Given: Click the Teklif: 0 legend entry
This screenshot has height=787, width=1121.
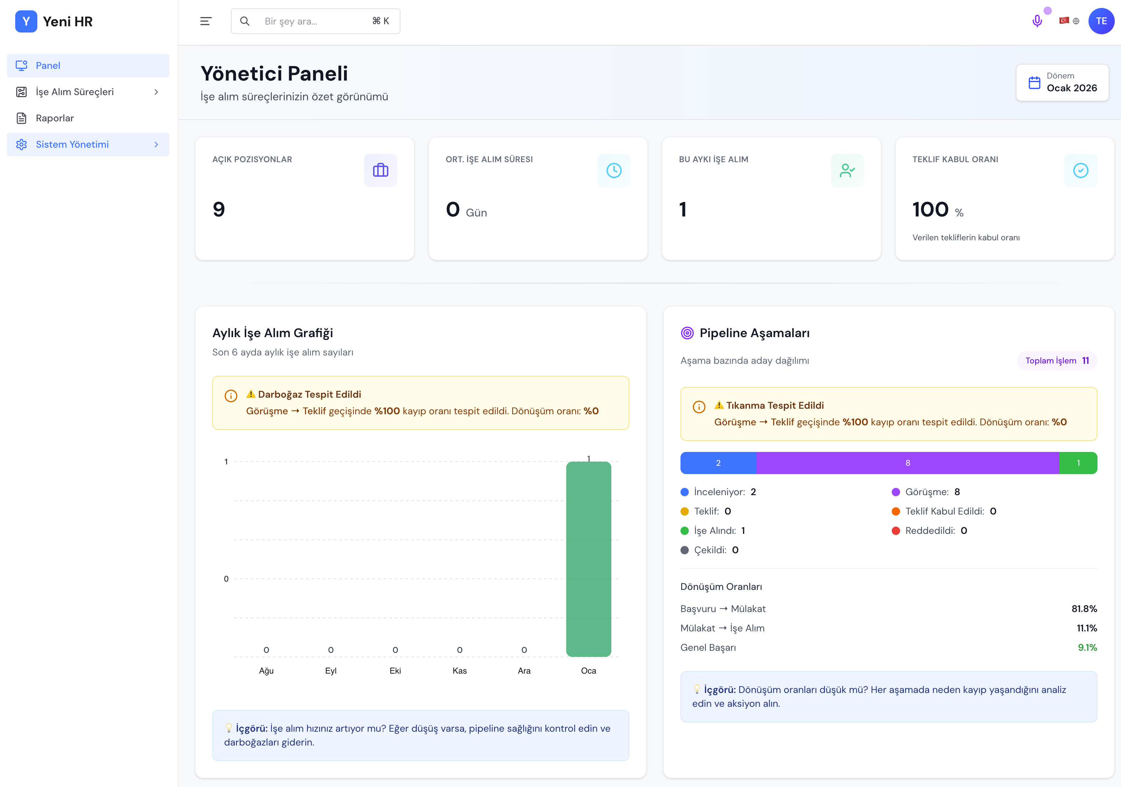Looking at the screenshot, I should tap(705, 511).
